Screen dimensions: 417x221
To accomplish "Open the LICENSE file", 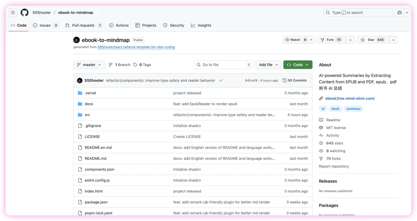I will [x=92, y=136].
